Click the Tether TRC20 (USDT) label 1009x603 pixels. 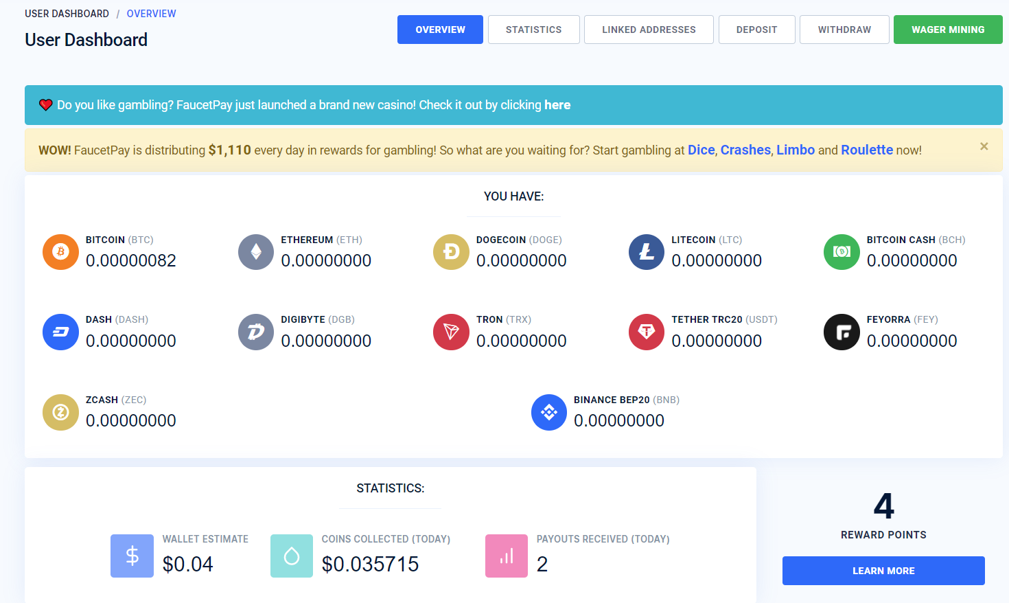[x=724, y=319]
